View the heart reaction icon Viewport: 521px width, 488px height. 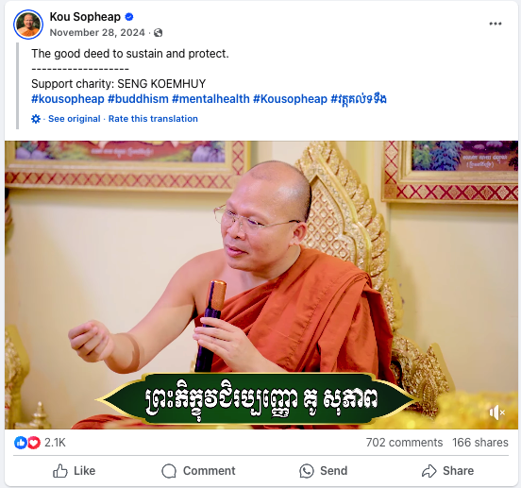(34, 443)
